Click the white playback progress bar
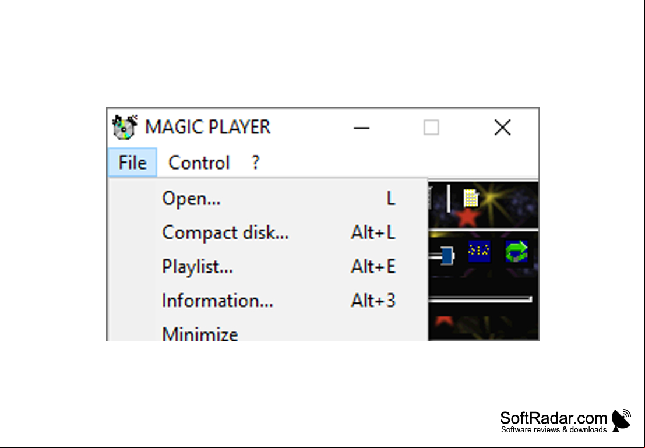This screenshot has width=645, height=448. (x=480, y=299)
